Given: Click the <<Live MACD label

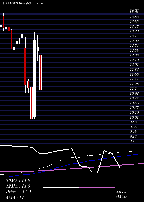Looking at the screenshot, I should (121, 194).
